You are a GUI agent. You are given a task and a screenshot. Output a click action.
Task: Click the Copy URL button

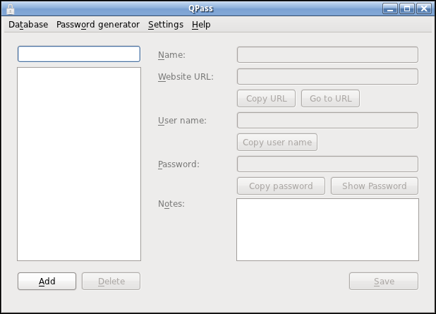(x=267, y=99)
